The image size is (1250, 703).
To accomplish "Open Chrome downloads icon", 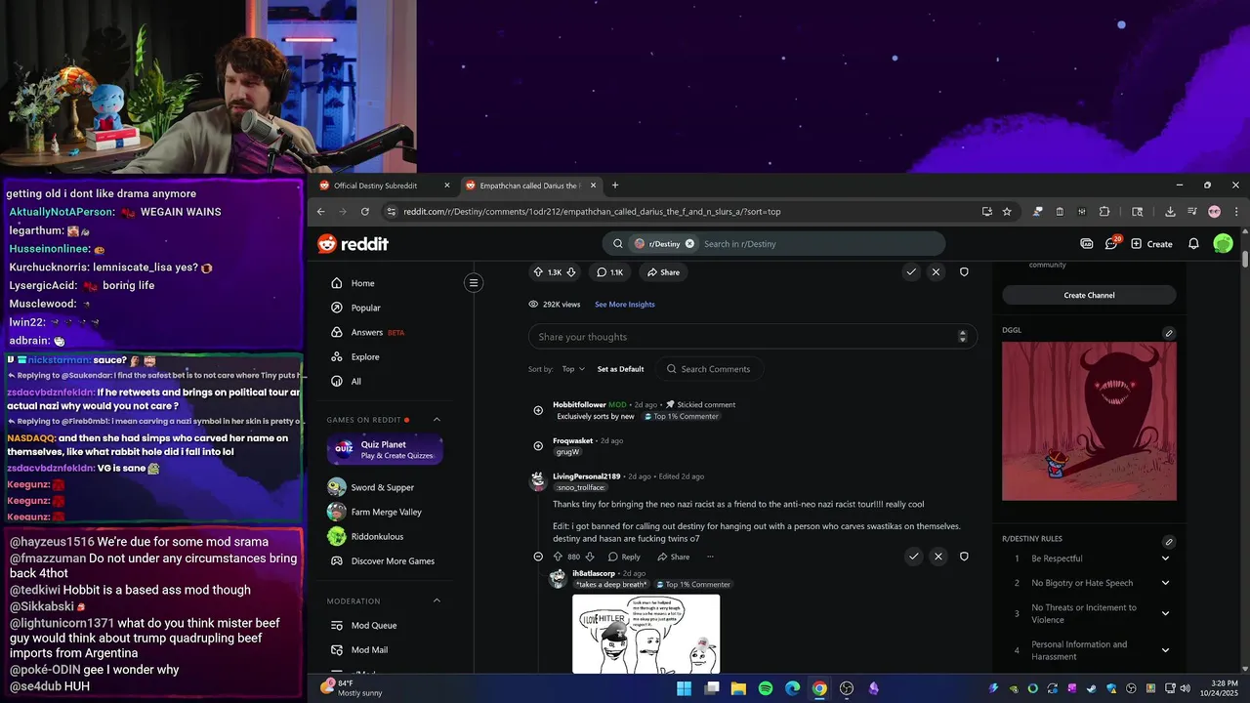I will [1170, 211].
